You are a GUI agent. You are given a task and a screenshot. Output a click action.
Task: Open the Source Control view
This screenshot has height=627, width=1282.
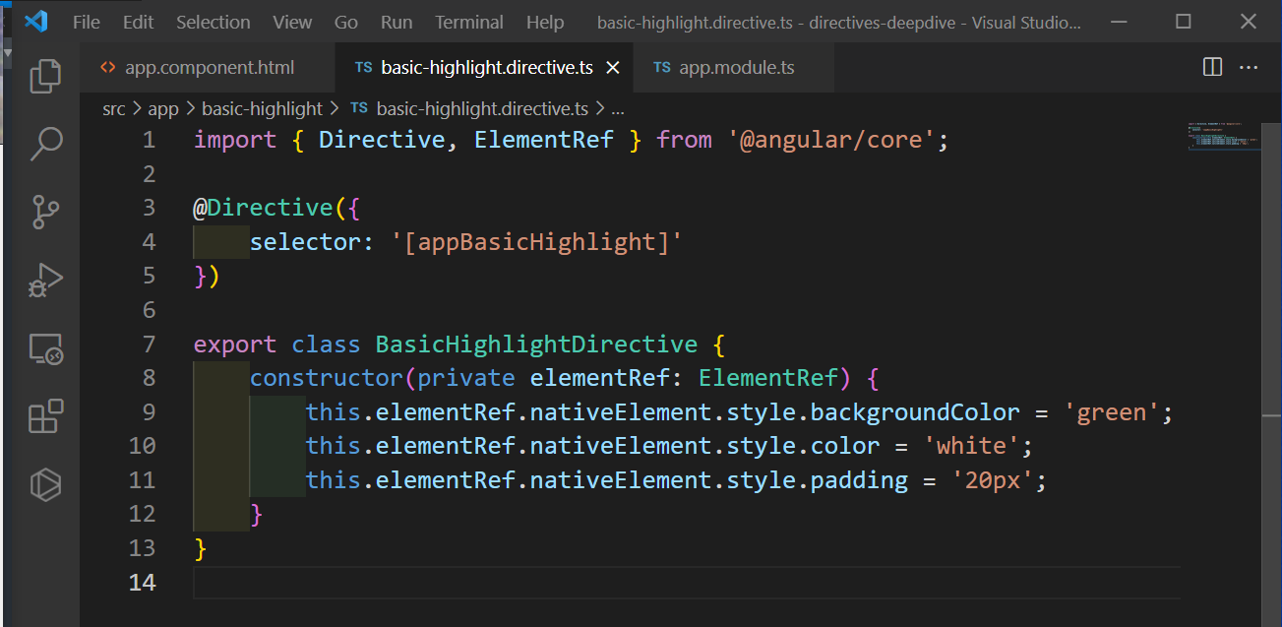pos(45,212)
